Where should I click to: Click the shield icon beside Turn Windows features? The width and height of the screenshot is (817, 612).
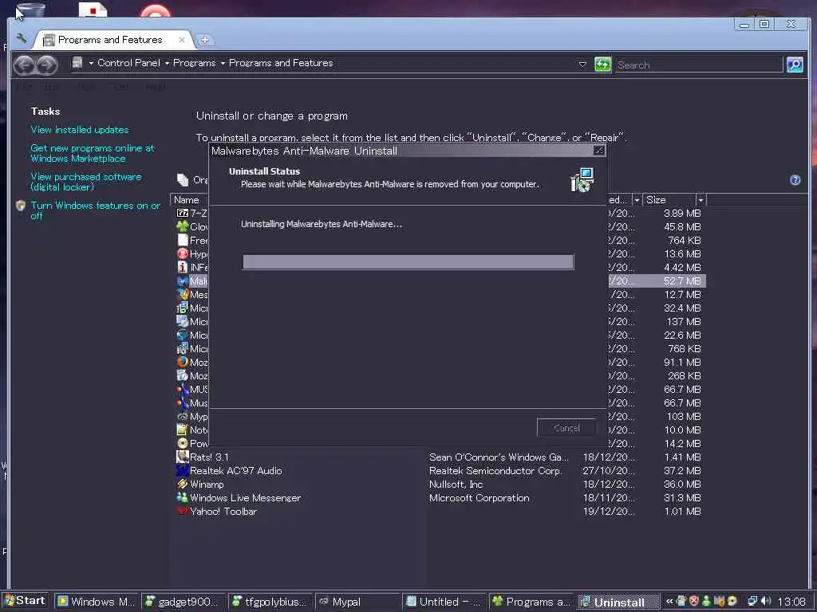coord(21,206)
